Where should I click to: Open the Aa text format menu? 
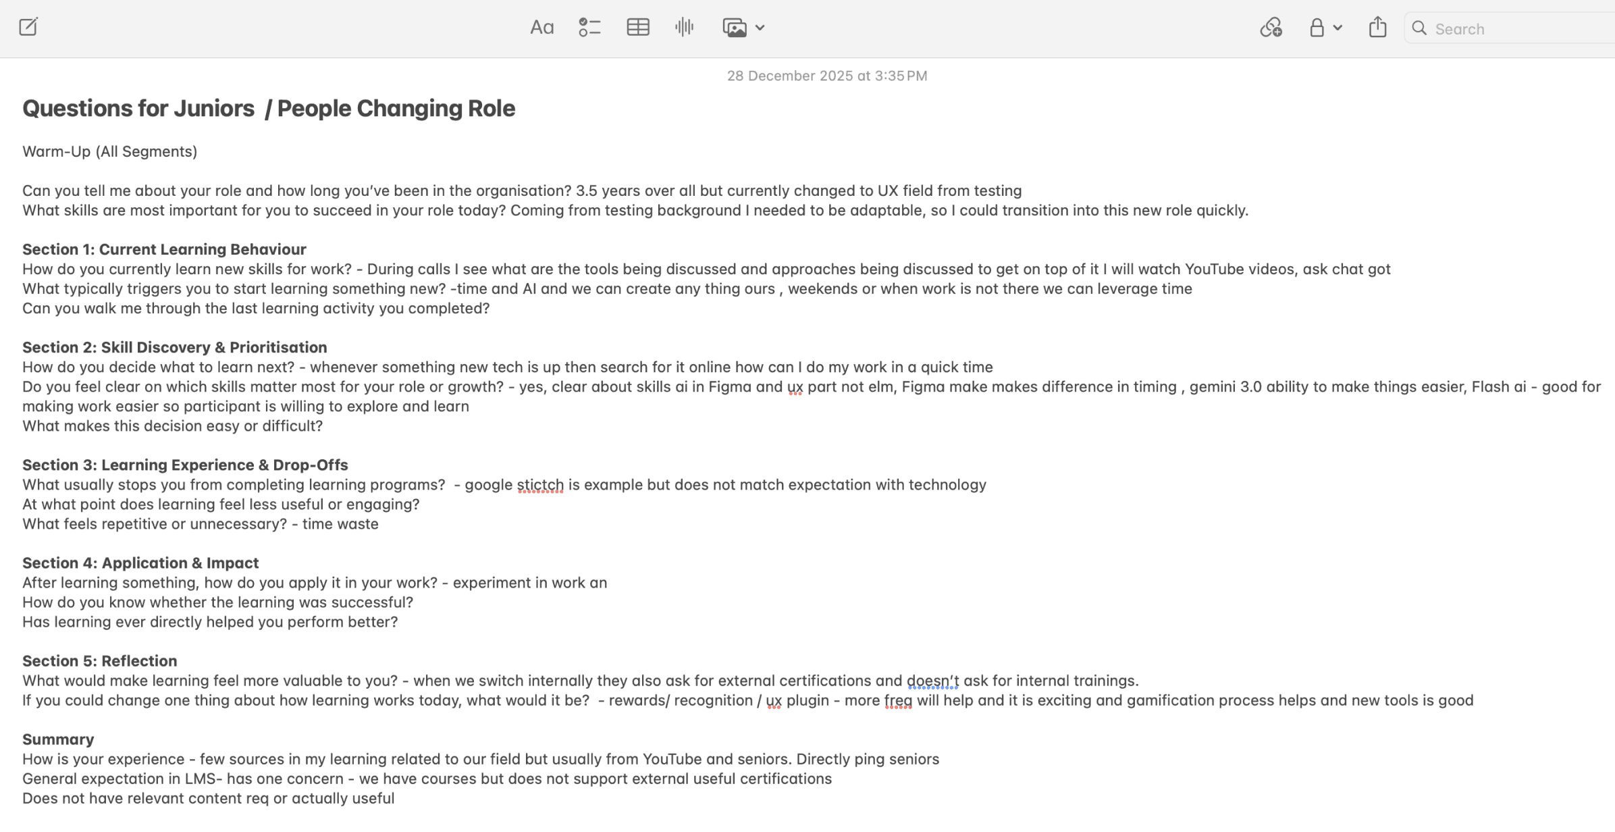(x=541, y=28)
